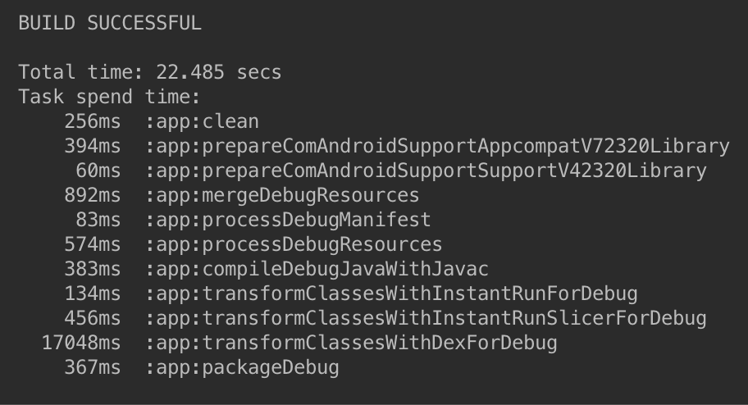The height and width of the screenshot is (405, 748).
Task: Click the :app:processDebugManifest task
Action: 288,220
